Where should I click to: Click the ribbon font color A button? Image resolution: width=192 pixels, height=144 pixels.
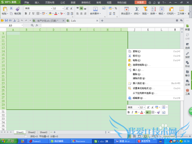pyautogui.click(x=56, y=13)
